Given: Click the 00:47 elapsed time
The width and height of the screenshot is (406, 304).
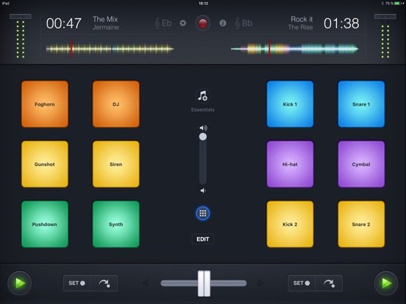Looking at the screenshot, I should tap(64, 23).
